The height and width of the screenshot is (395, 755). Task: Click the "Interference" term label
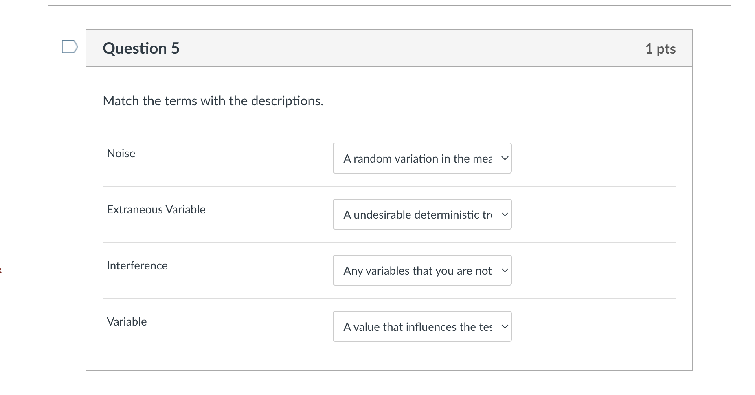pyautogui.click(x=137, y=266)
